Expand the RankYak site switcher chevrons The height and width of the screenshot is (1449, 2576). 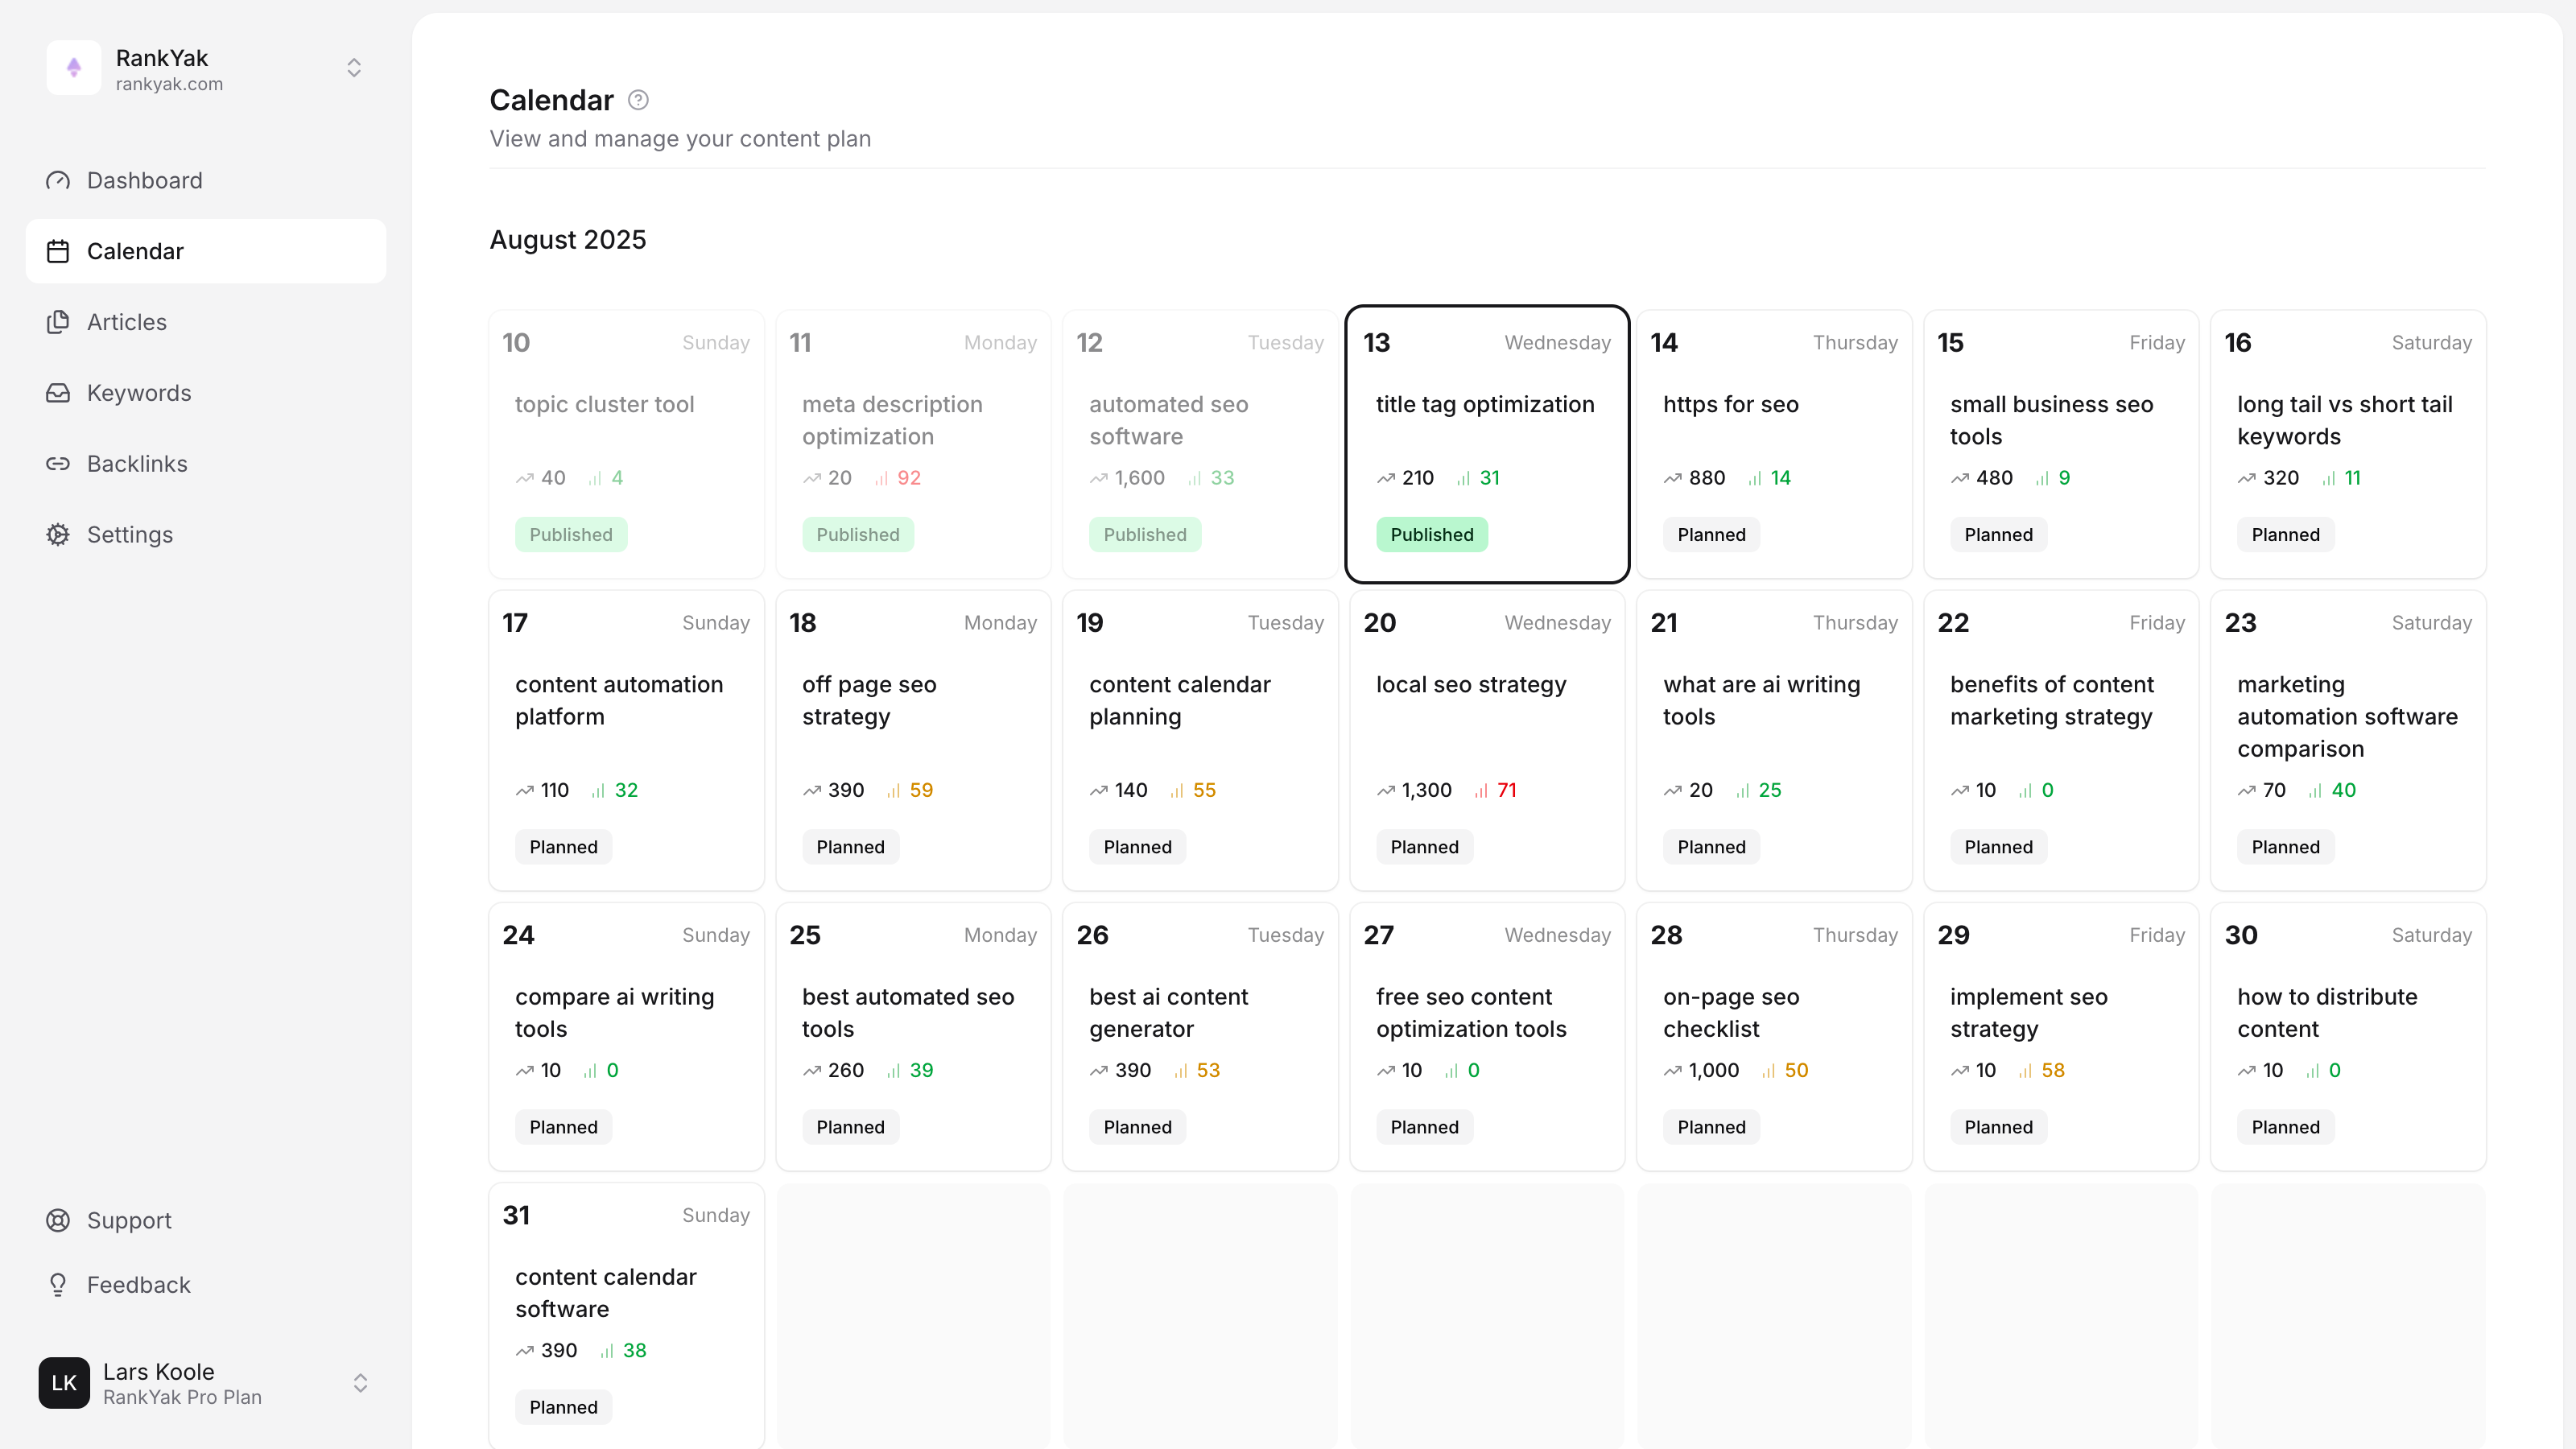click(354, 68)
